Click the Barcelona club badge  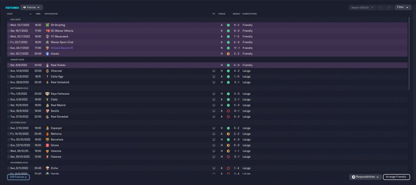tap(47, 139)
